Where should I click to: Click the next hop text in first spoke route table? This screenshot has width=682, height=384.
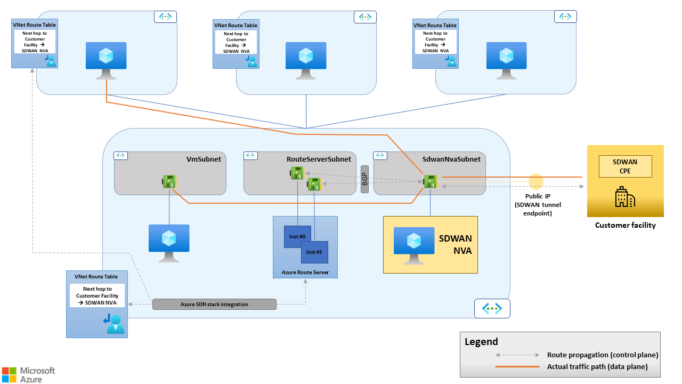(34, 42)
